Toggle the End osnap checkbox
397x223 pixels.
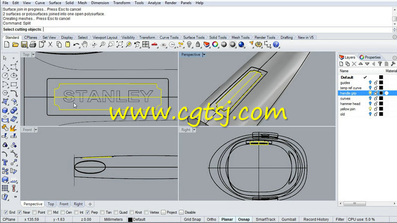point(5,213)
